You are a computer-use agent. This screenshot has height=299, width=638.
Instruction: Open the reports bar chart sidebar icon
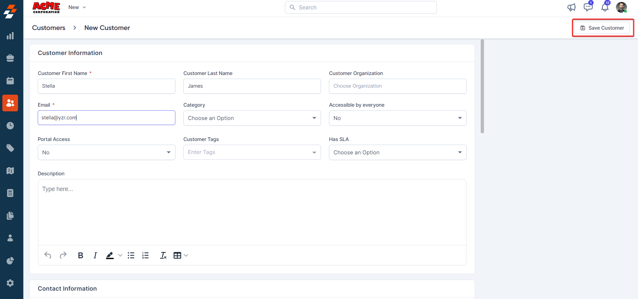[x=10, y=36]
